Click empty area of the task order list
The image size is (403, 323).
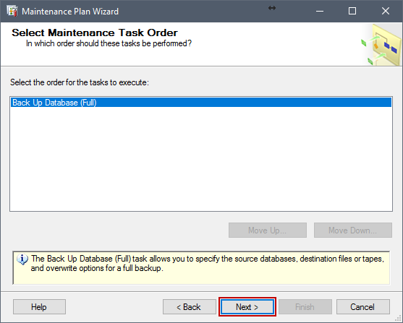[201, 159]
